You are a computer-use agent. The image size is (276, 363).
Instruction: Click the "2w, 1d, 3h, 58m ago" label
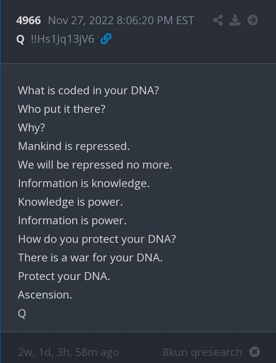[x=68, y=352]
